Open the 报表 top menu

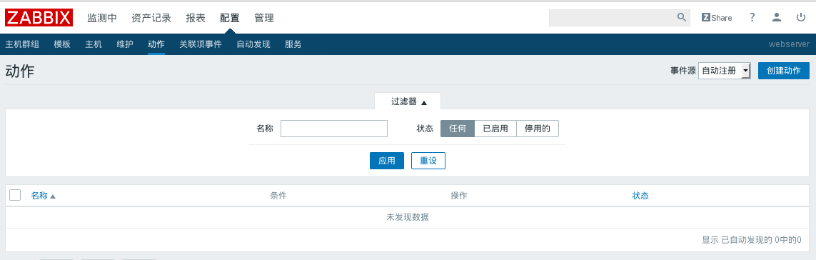pyautogui.click(x=196, y=19)
